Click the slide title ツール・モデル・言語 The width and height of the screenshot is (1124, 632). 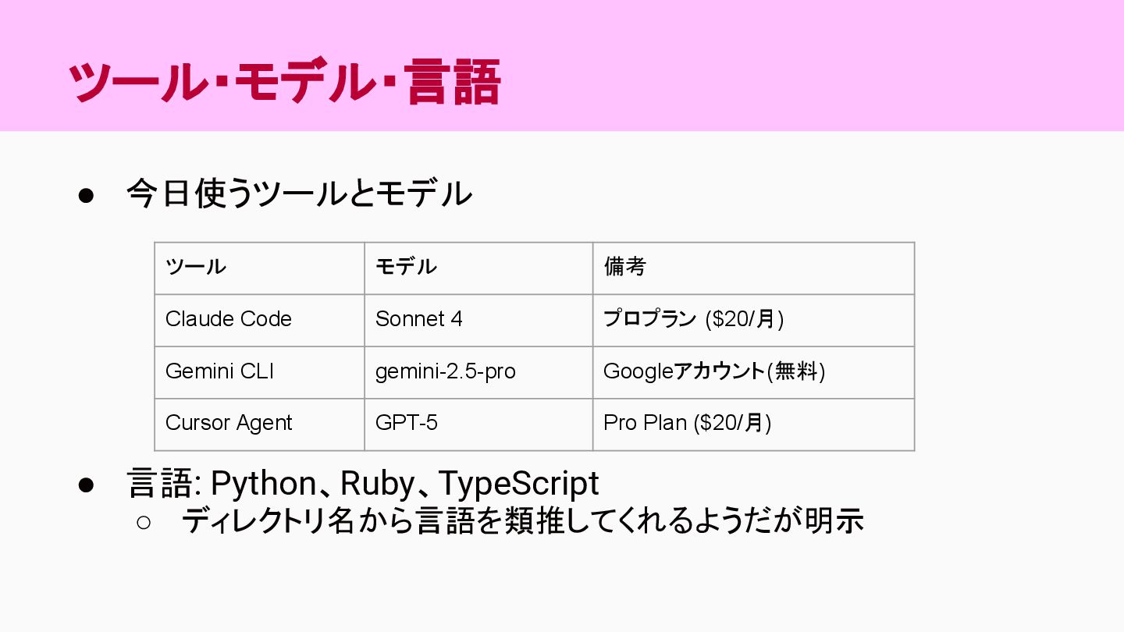coord(284,81)
